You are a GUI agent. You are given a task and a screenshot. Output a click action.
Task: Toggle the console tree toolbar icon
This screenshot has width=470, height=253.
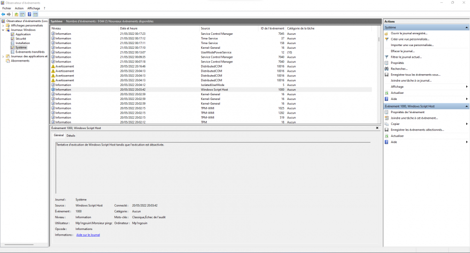click(22, 15)
